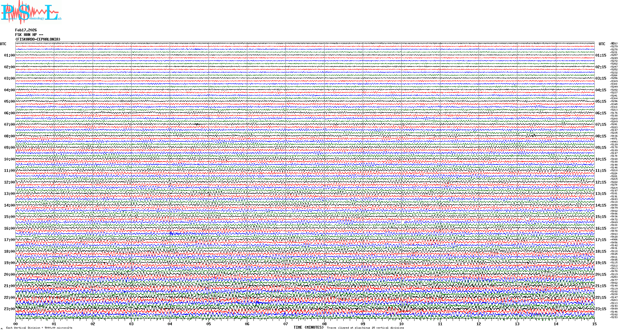Click the FISKARDO-CEPHALONIA station name
The height and width of the screenshot is (332, 619).
(38, 39)
